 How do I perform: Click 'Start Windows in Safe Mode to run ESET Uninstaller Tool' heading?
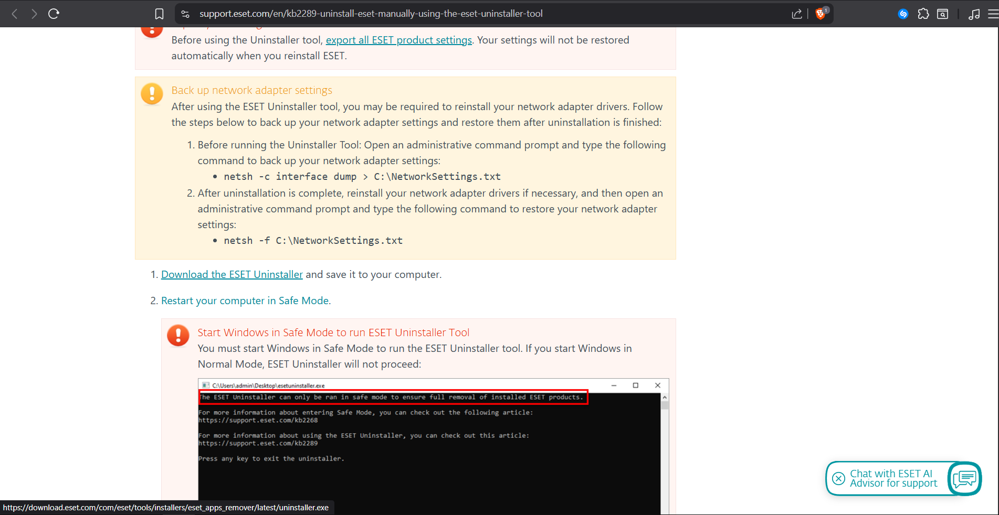click(x=333, y=332)
